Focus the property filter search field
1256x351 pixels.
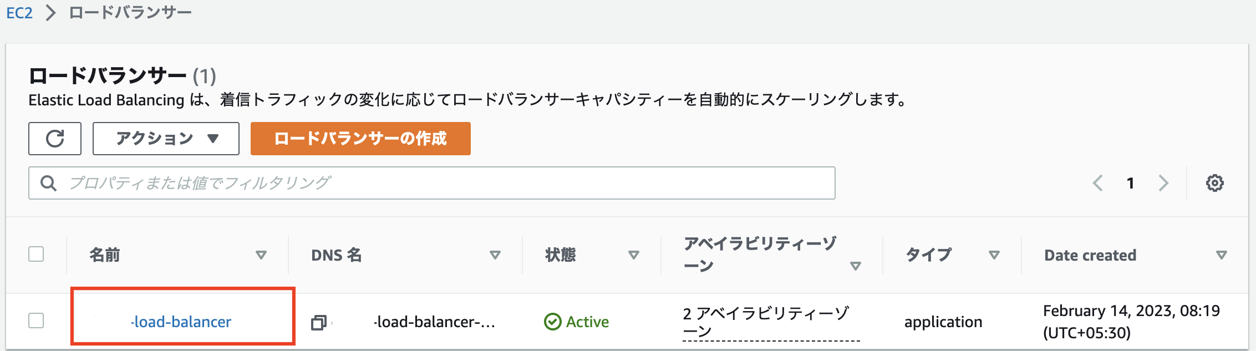(432, 183)
